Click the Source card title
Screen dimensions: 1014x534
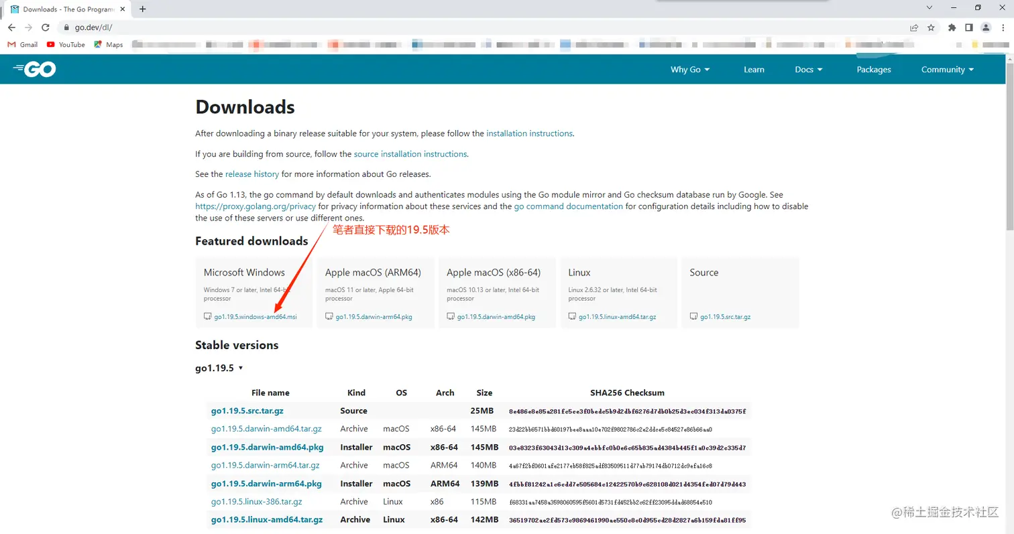pyautogui.click(x=704, y=273)
